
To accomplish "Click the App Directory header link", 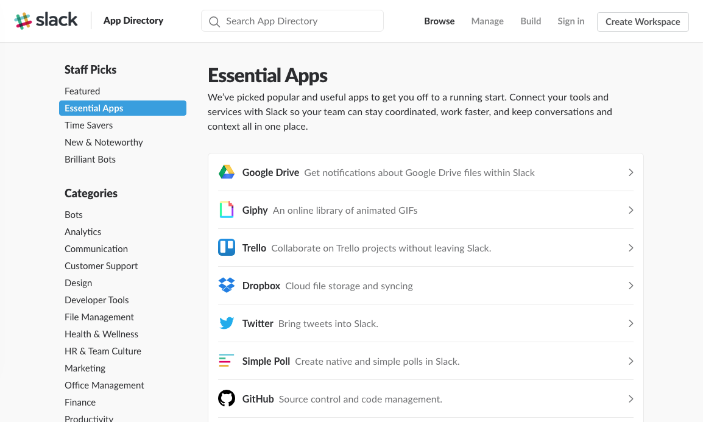I will click(x=133, y=21).
